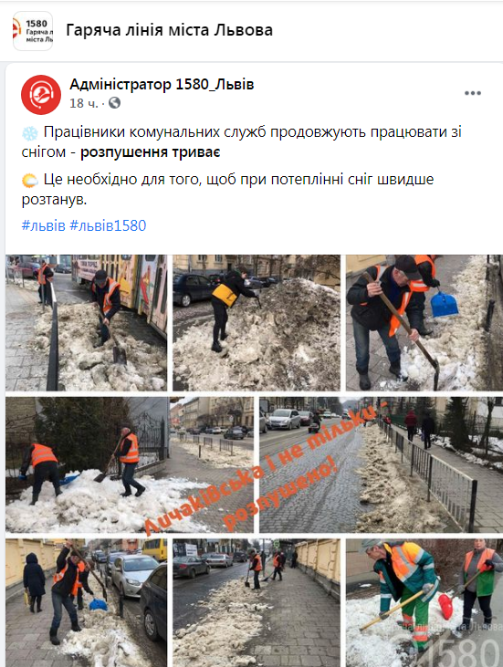Open photo of two workers near iron fence
The height and width of the screenshot is (667, 503).
coord(130,464)
